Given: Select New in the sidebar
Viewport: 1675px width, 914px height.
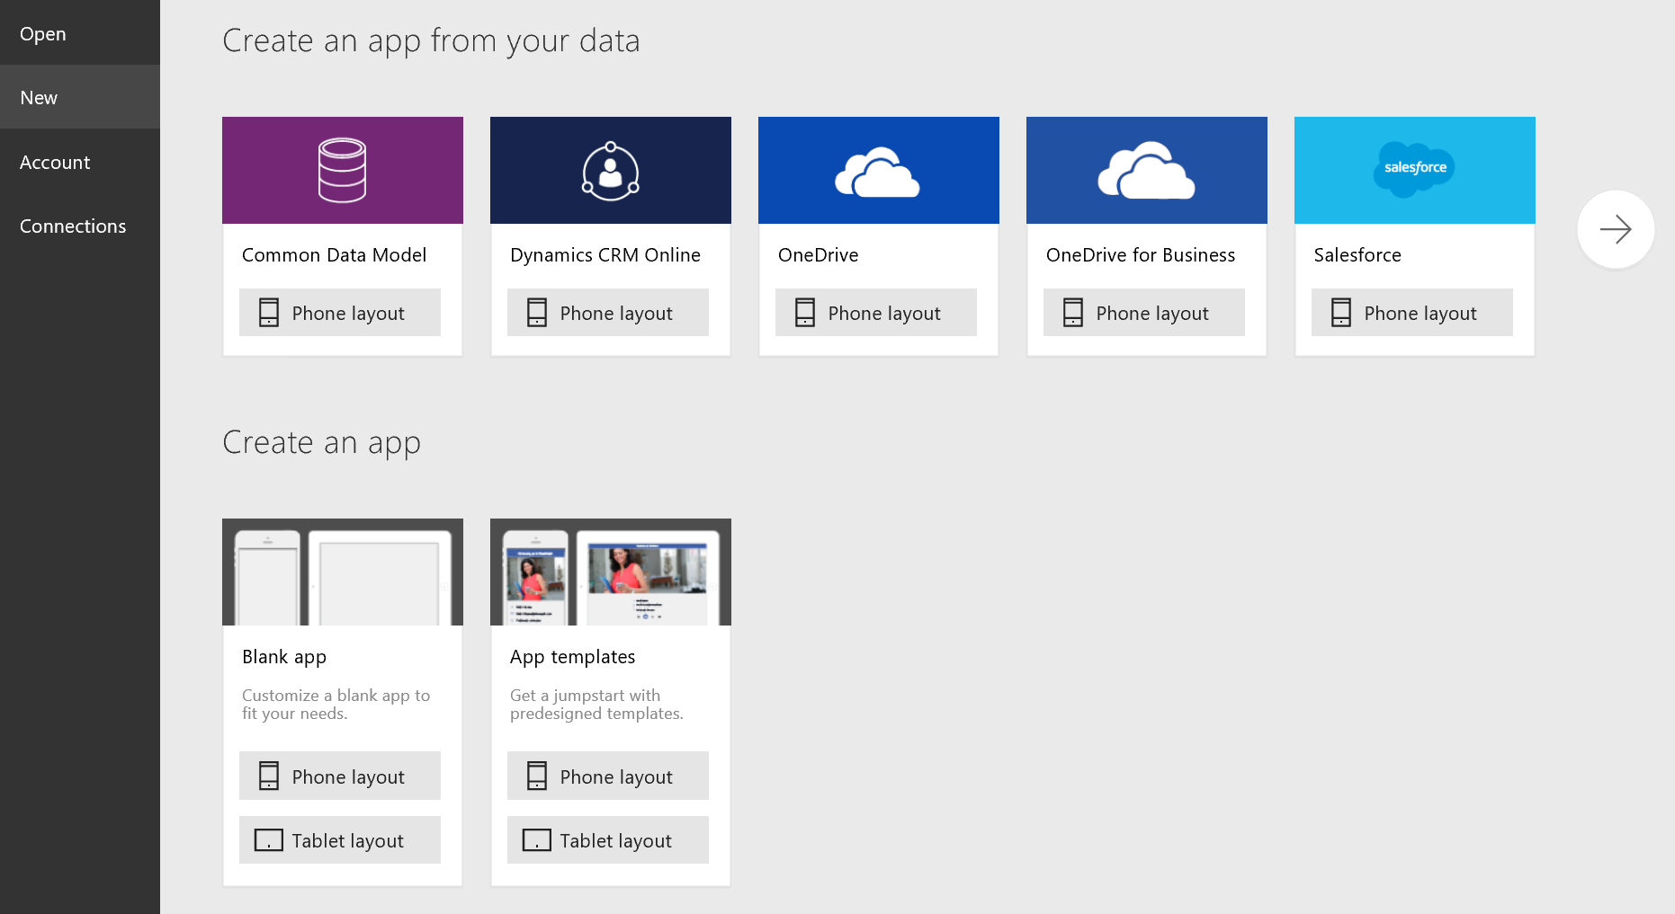Looking at the screenshot, I should coord(80,97).
